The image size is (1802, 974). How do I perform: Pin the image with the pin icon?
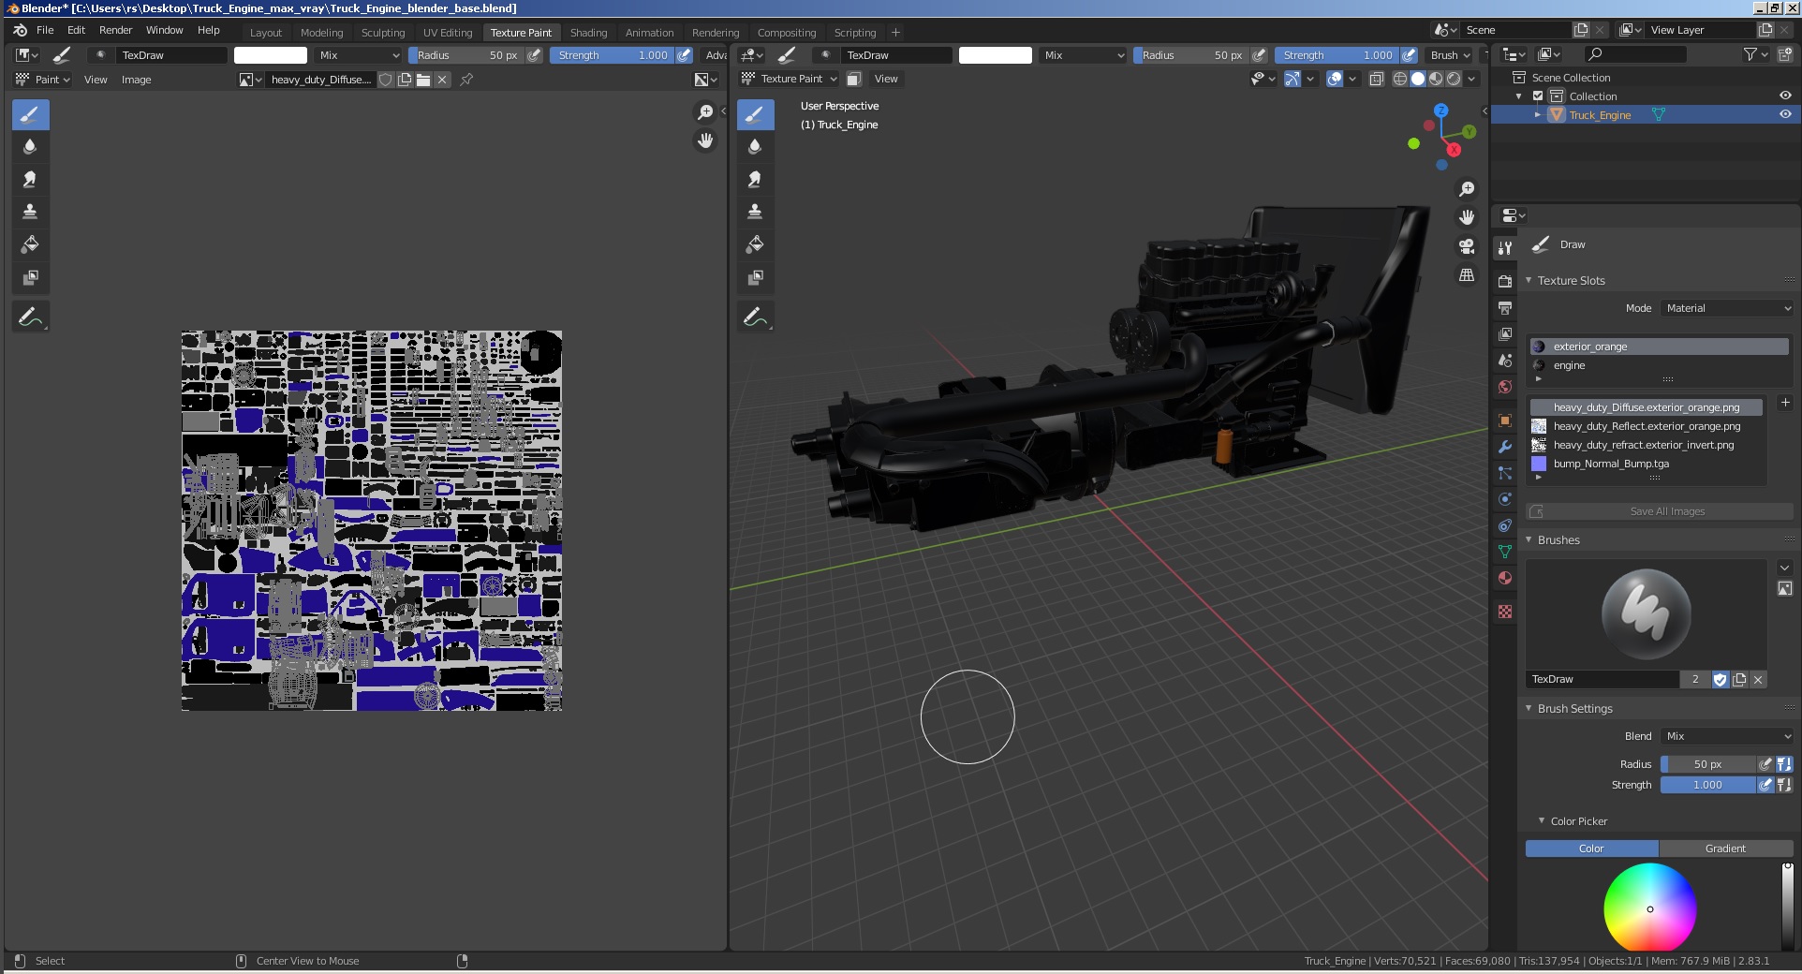[466, 80]
